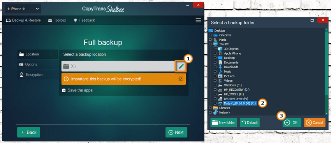Open the hamburger menu in CopyTrans Shelbee
Image resolution: width=331 pixels, height=143 pixels.
click(198, 21)
